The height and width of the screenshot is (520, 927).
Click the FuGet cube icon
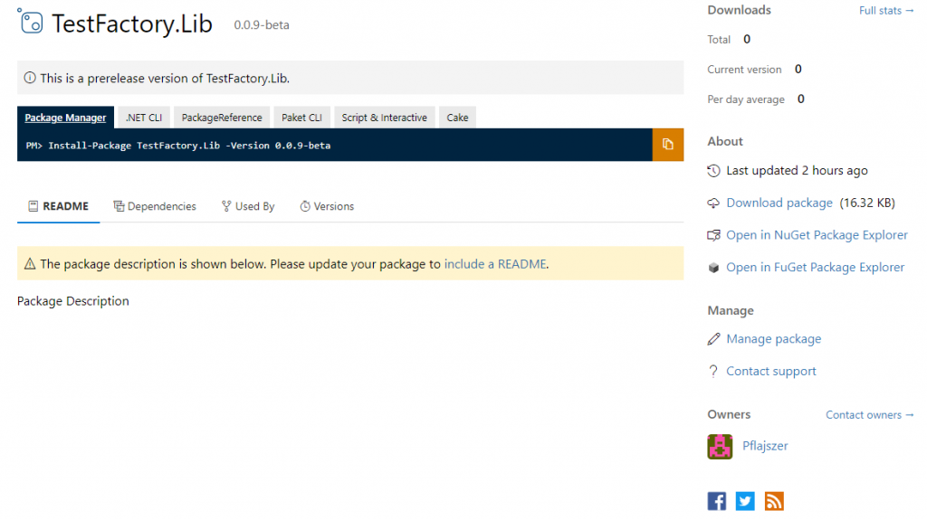(713, 268)
